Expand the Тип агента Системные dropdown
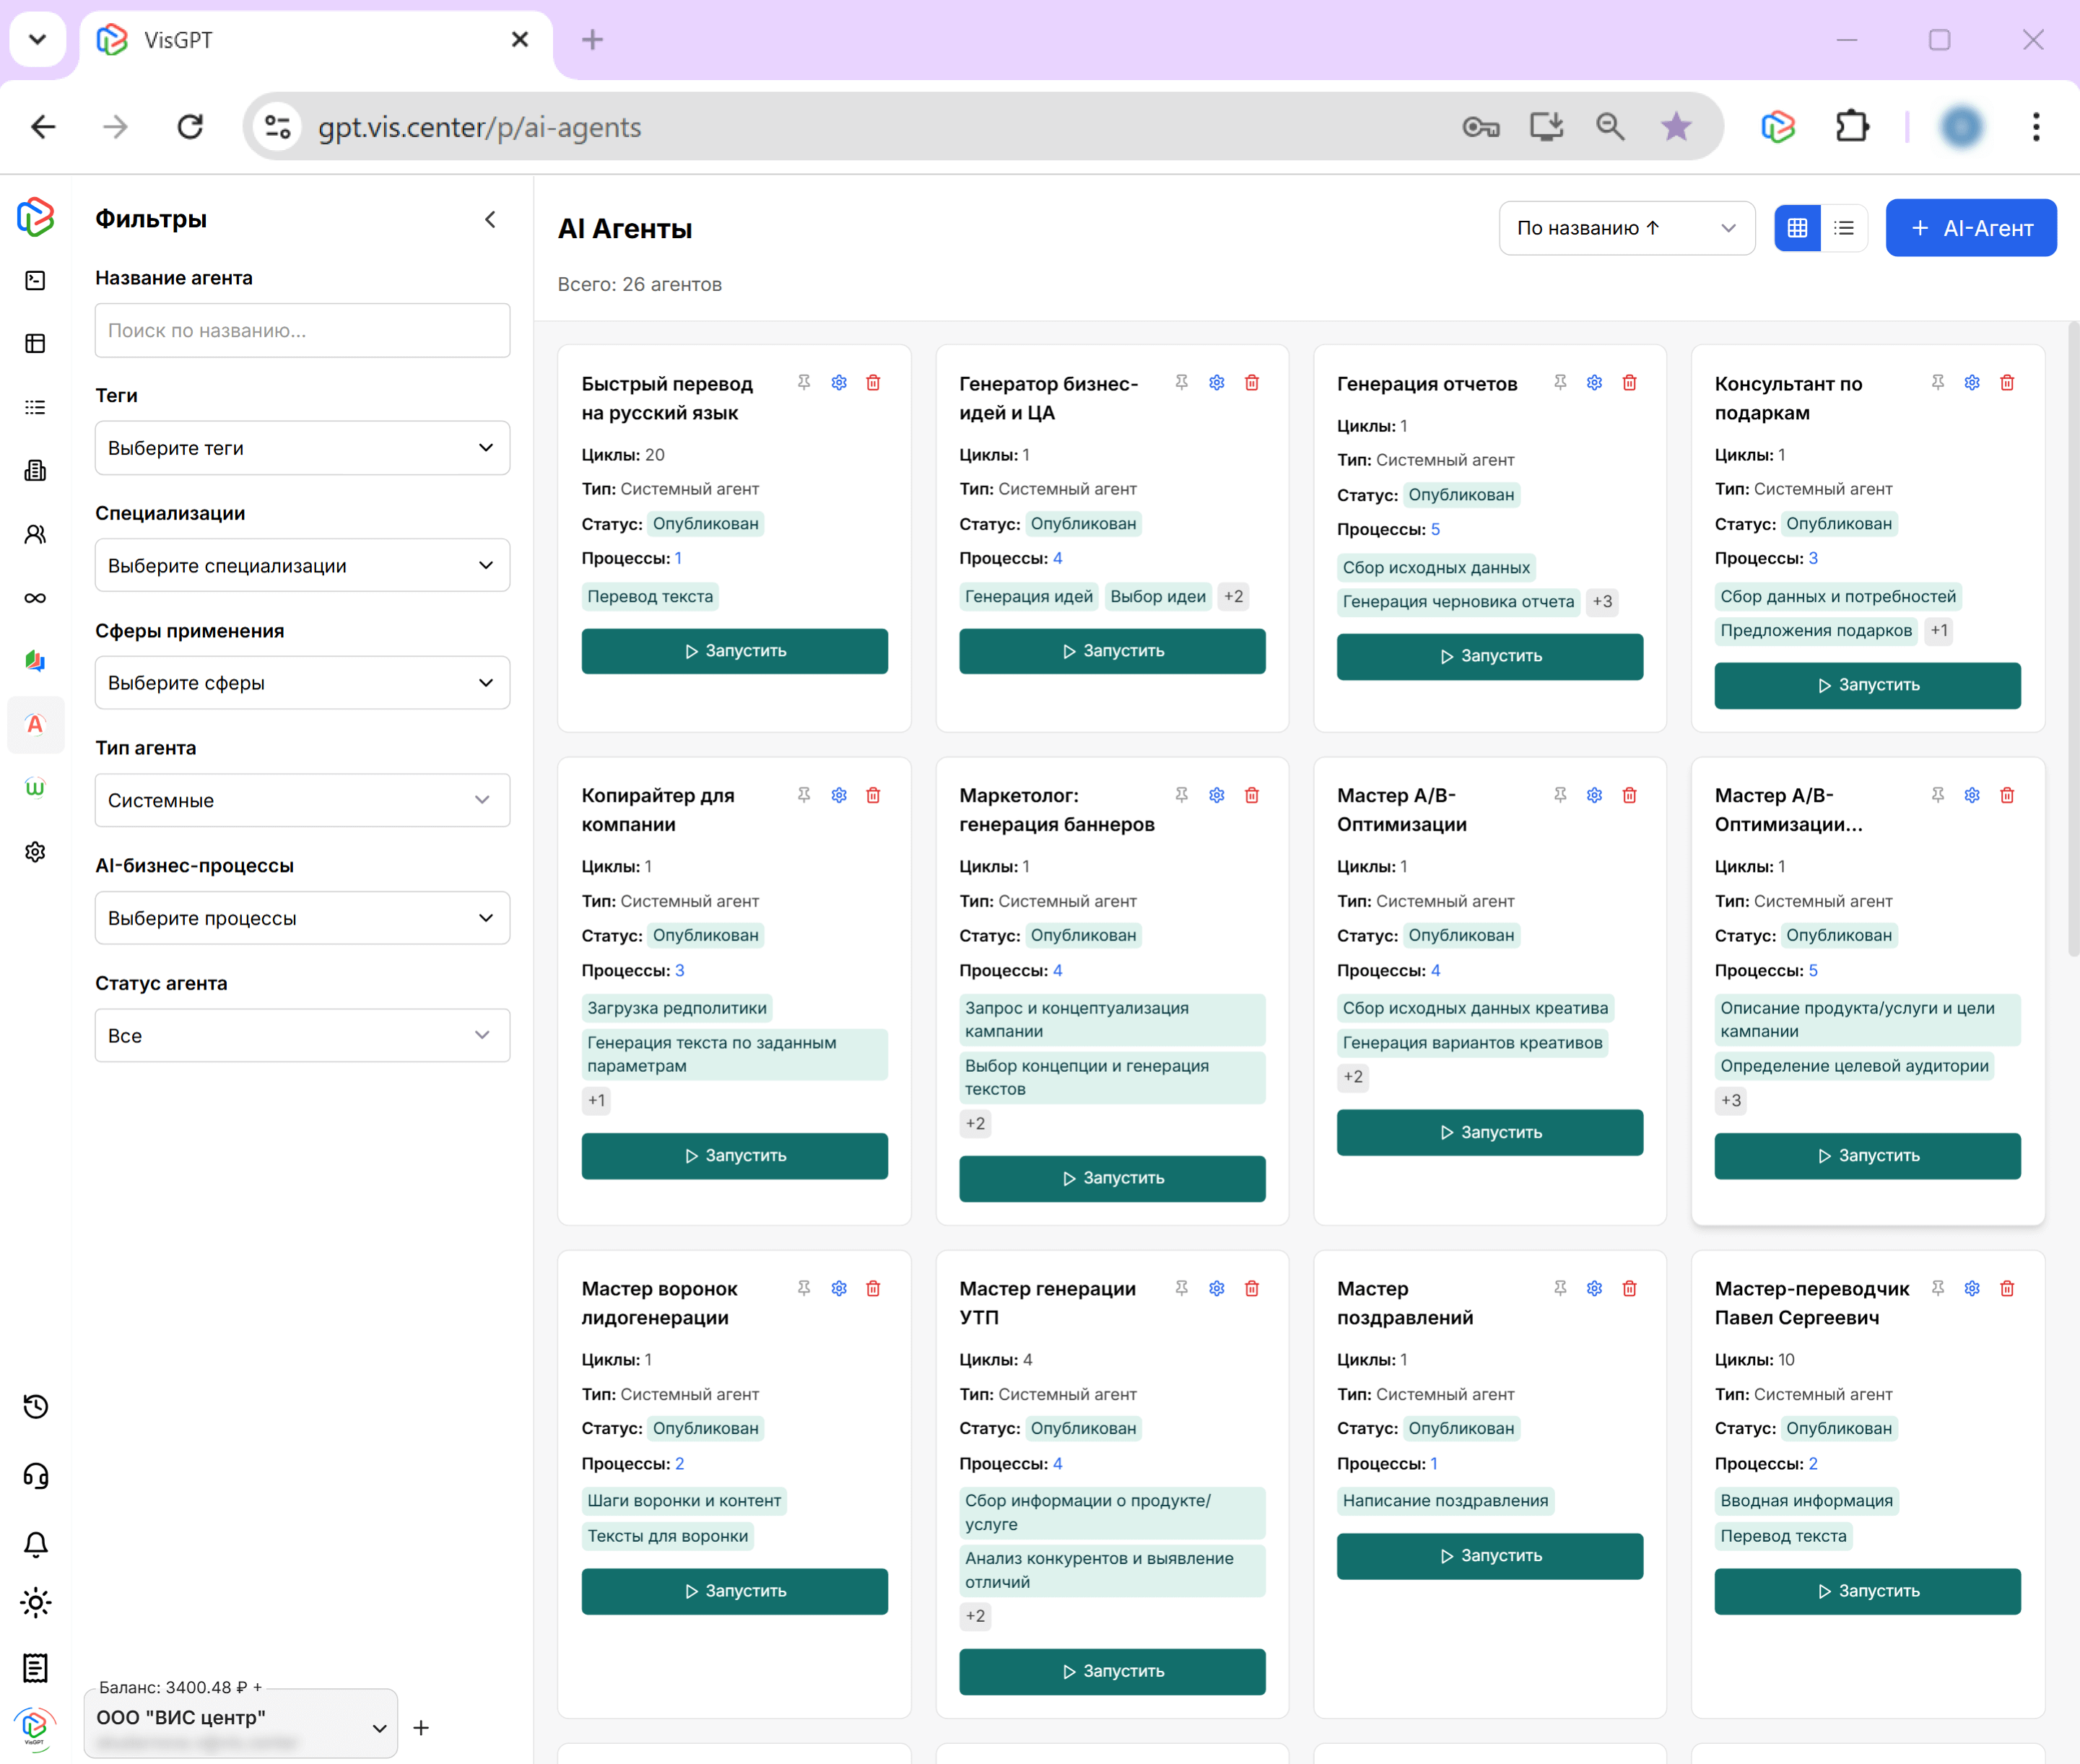The image size is (2080, 1764). pos(302,800)
